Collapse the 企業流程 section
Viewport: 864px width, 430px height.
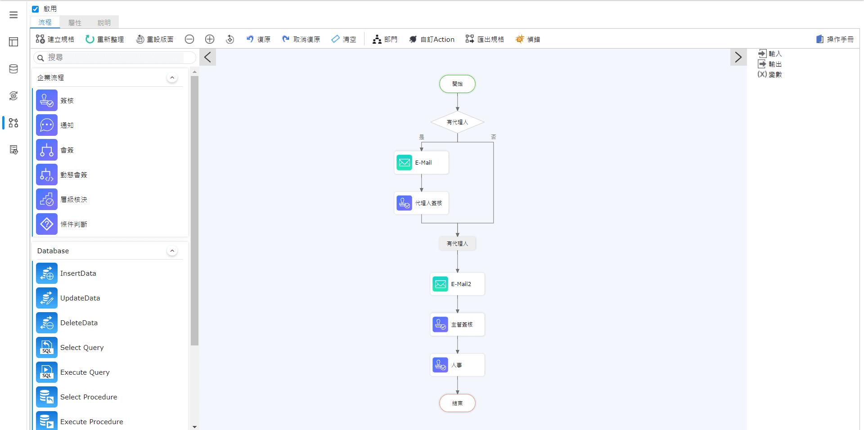click(172, 78)
